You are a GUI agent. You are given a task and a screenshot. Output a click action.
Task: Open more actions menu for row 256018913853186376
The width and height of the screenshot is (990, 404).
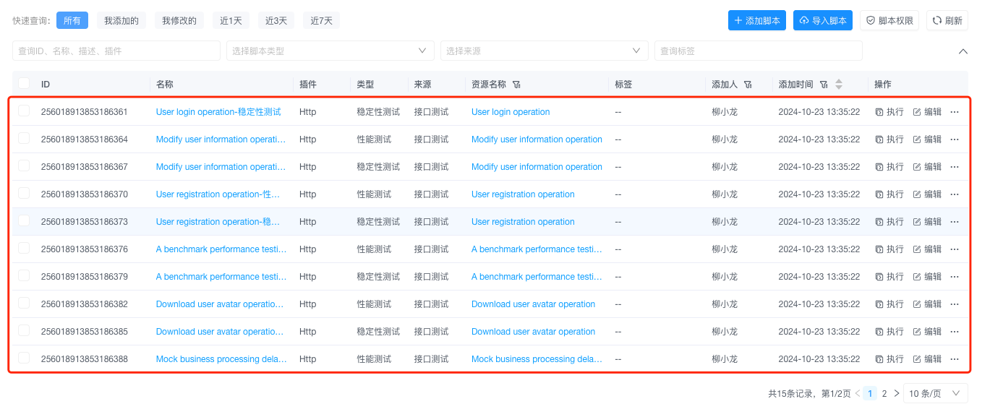955,249
